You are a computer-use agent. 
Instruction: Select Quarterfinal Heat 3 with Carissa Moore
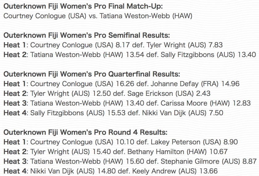[x=127, y=103]
